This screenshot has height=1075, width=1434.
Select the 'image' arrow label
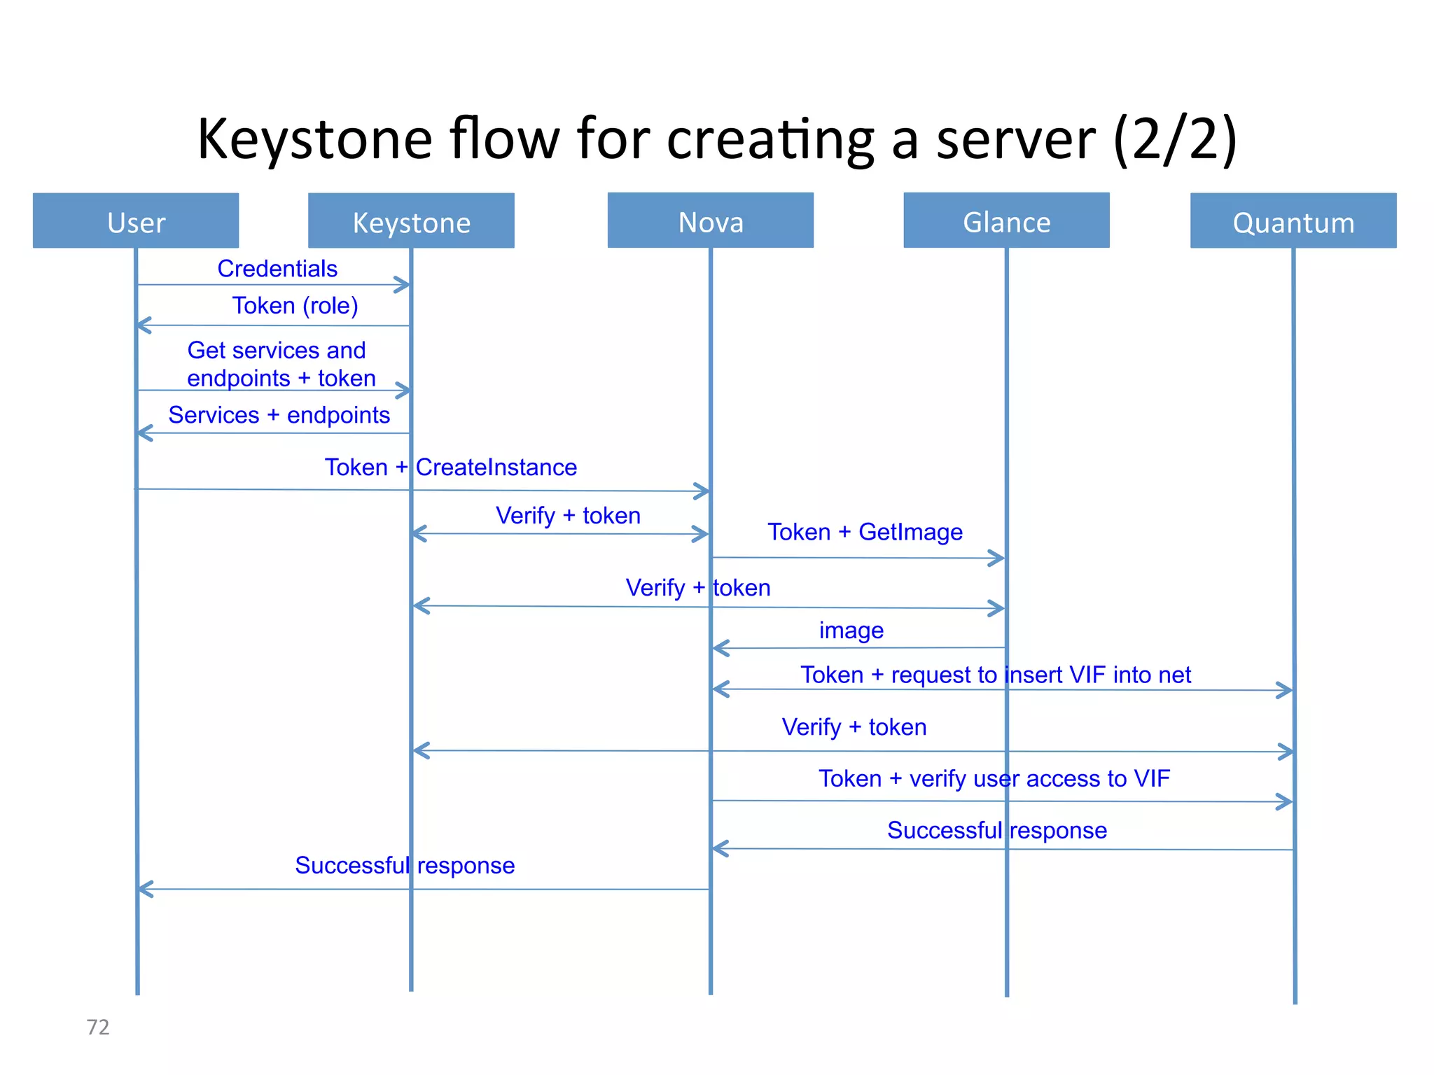851,631
